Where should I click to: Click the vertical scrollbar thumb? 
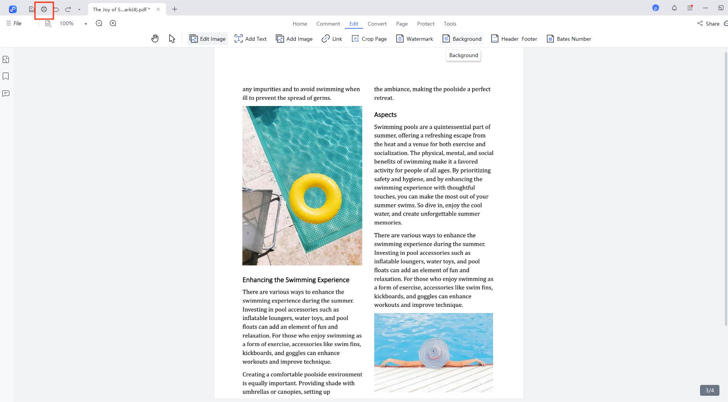pos(726,189)
